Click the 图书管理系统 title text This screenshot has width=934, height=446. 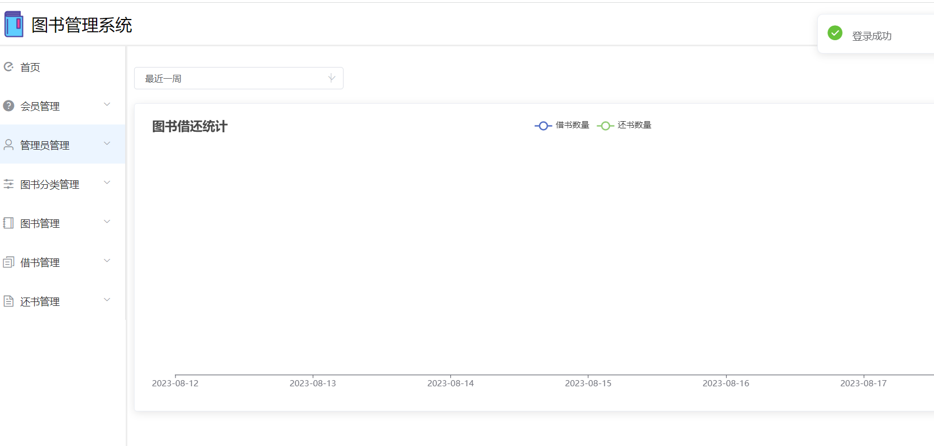pyautogui.click(x=82, y=25)
